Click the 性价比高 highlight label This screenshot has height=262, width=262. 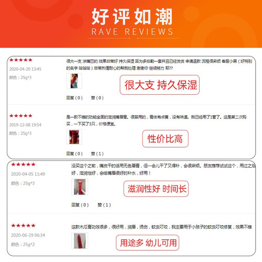[165, 139]
